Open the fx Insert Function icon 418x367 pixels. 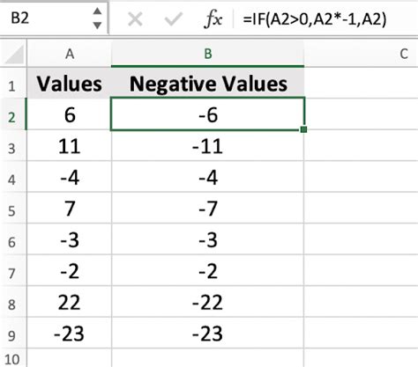coord(213,19)
